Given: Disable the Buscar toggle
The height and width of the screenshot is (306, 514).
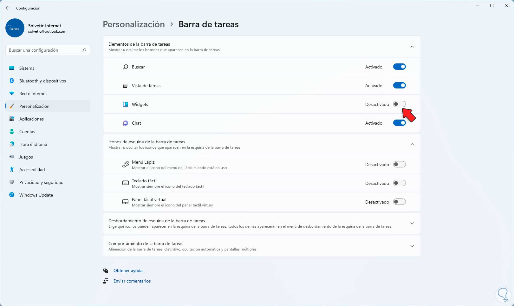Looking at the screenshot, I should click(399, 67).
